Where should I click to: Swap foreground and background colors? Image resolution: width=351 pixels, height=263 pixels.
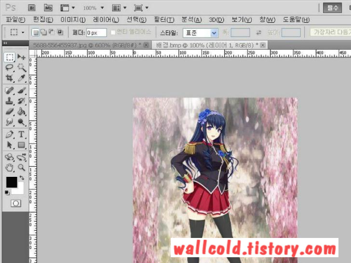22,178
